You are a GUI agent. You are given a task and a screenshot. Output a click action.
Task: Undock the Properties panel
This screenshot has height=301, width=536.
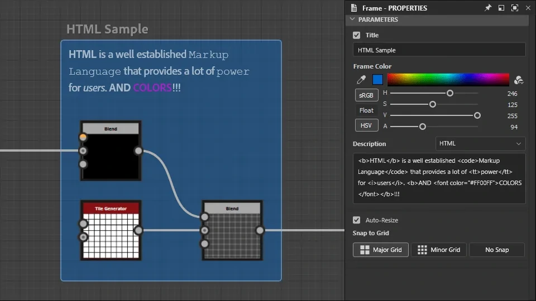coord(501,8)
